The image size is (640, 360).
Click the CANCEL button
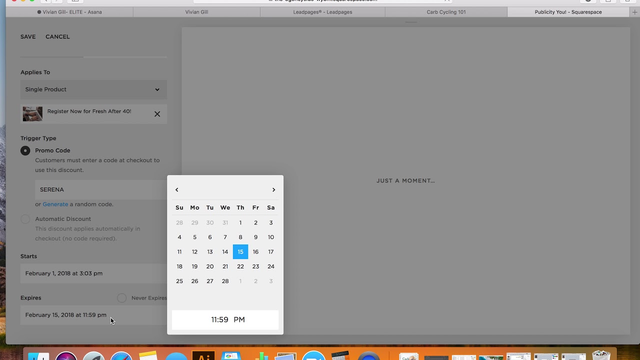57,36
